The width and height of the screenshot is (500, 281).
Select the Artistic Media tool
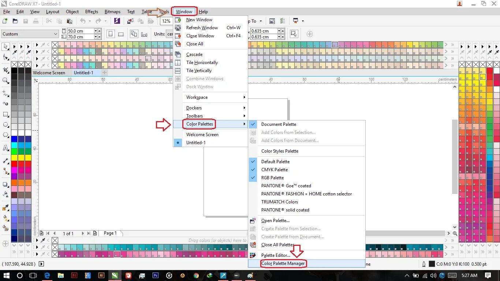tap(5, 104)
